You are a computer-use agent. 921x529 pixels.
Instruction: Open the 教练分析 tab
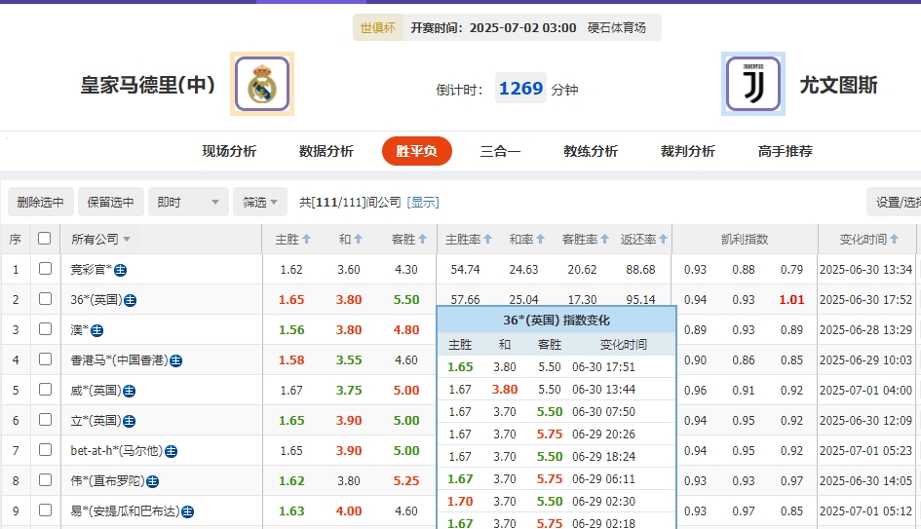click(x=591, y=151)
